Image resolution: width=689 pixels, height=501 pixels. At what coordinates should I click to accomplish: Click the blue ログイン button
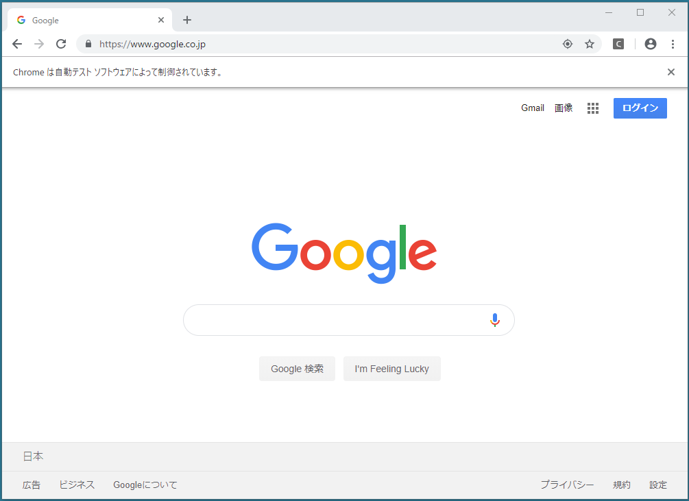coord(640,108)
